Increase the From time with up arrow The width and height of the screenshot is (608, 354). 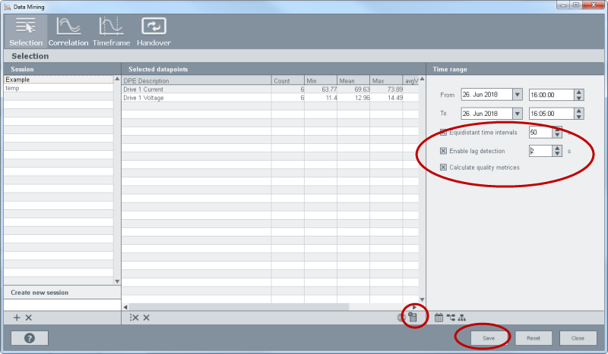tap(579, 92)
